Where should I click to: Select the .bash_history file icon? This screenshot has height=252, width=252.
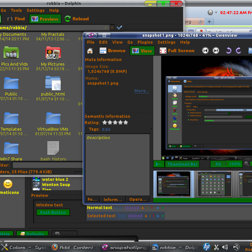tap(53, 148)
